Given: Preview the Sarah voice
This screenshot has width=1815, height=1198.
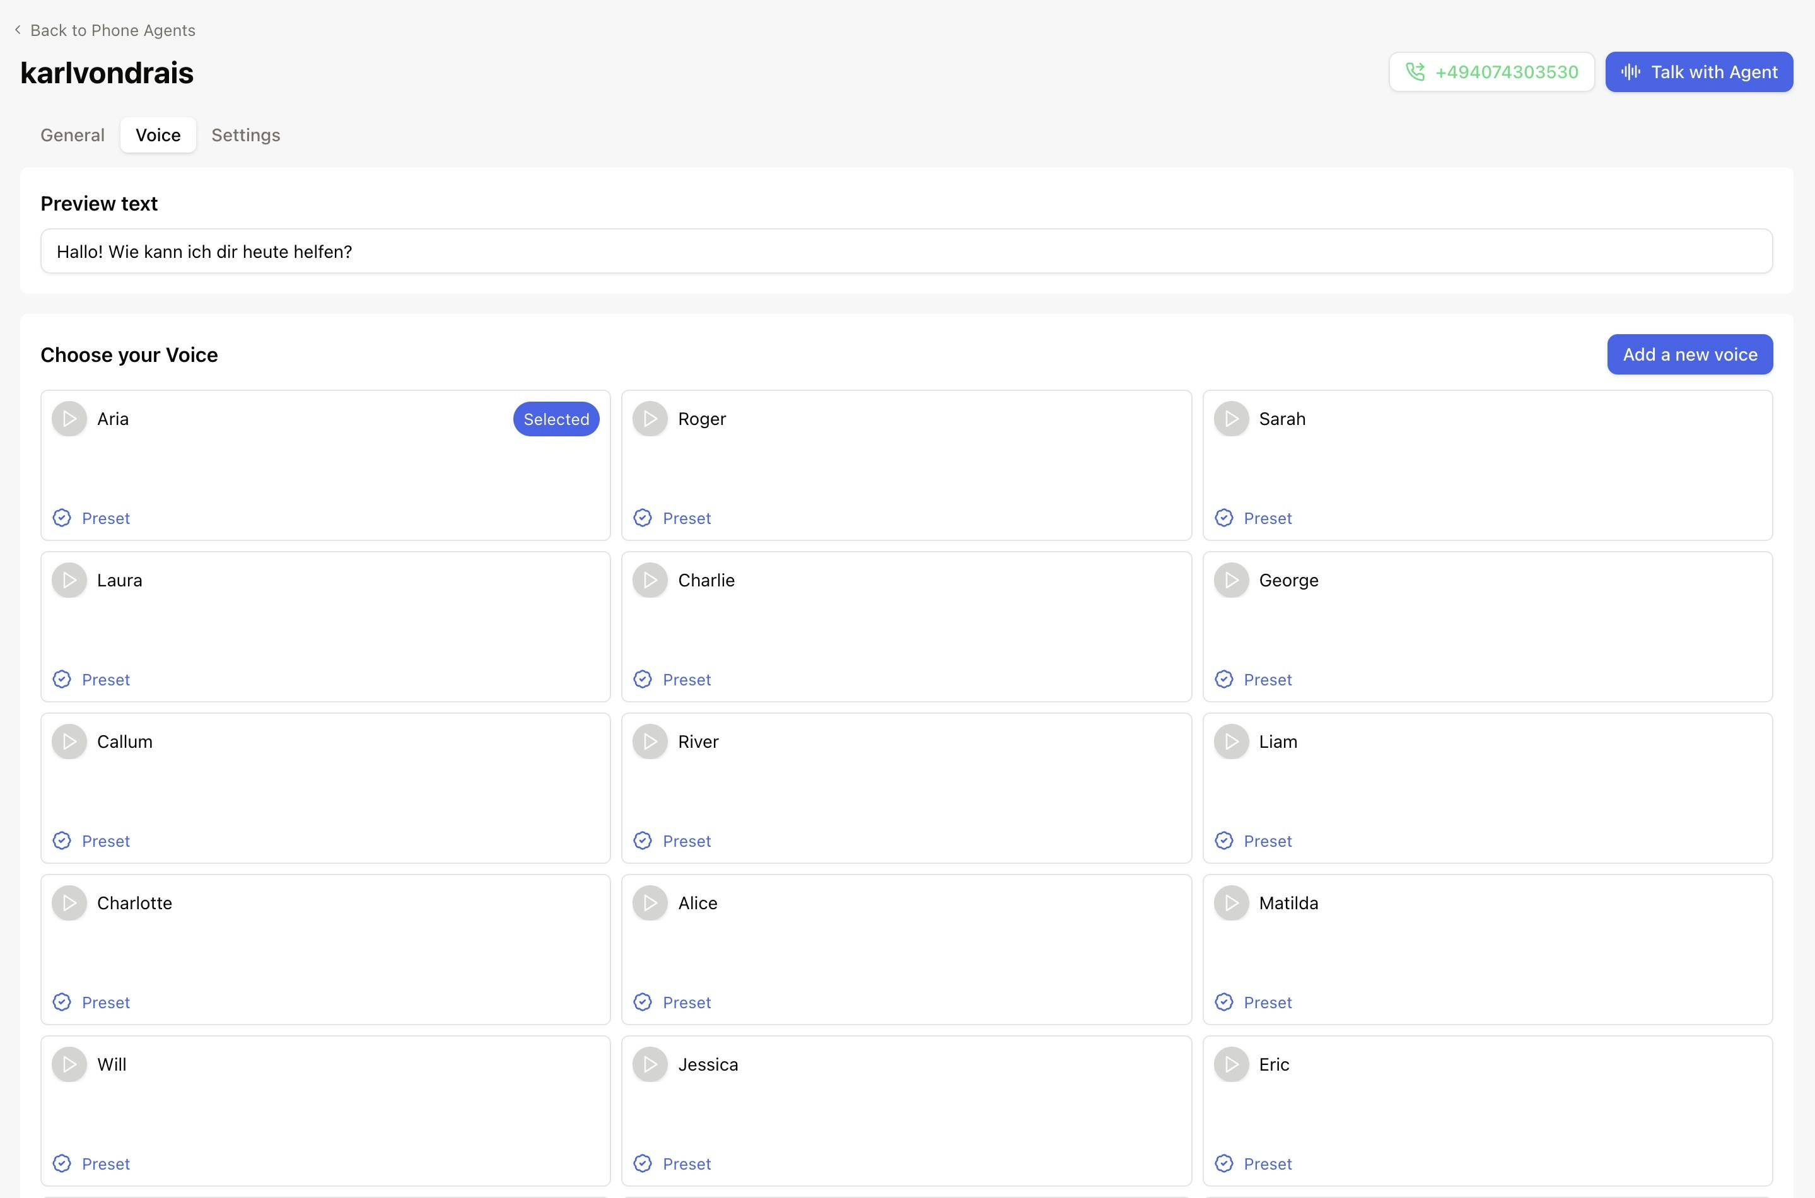Looking at the screenshot, I should (1231, 419).
